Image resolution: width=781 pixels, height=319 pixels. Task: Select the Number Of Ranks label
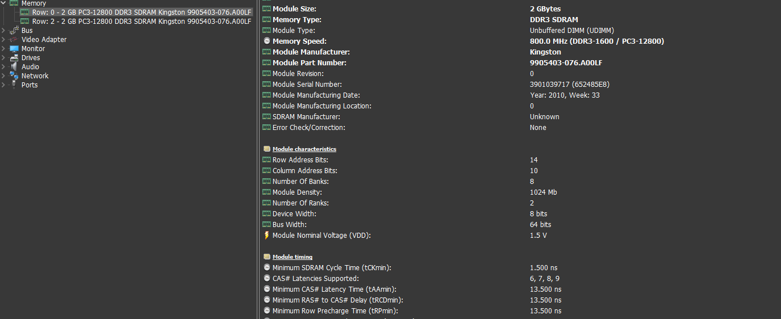[301, 203]
